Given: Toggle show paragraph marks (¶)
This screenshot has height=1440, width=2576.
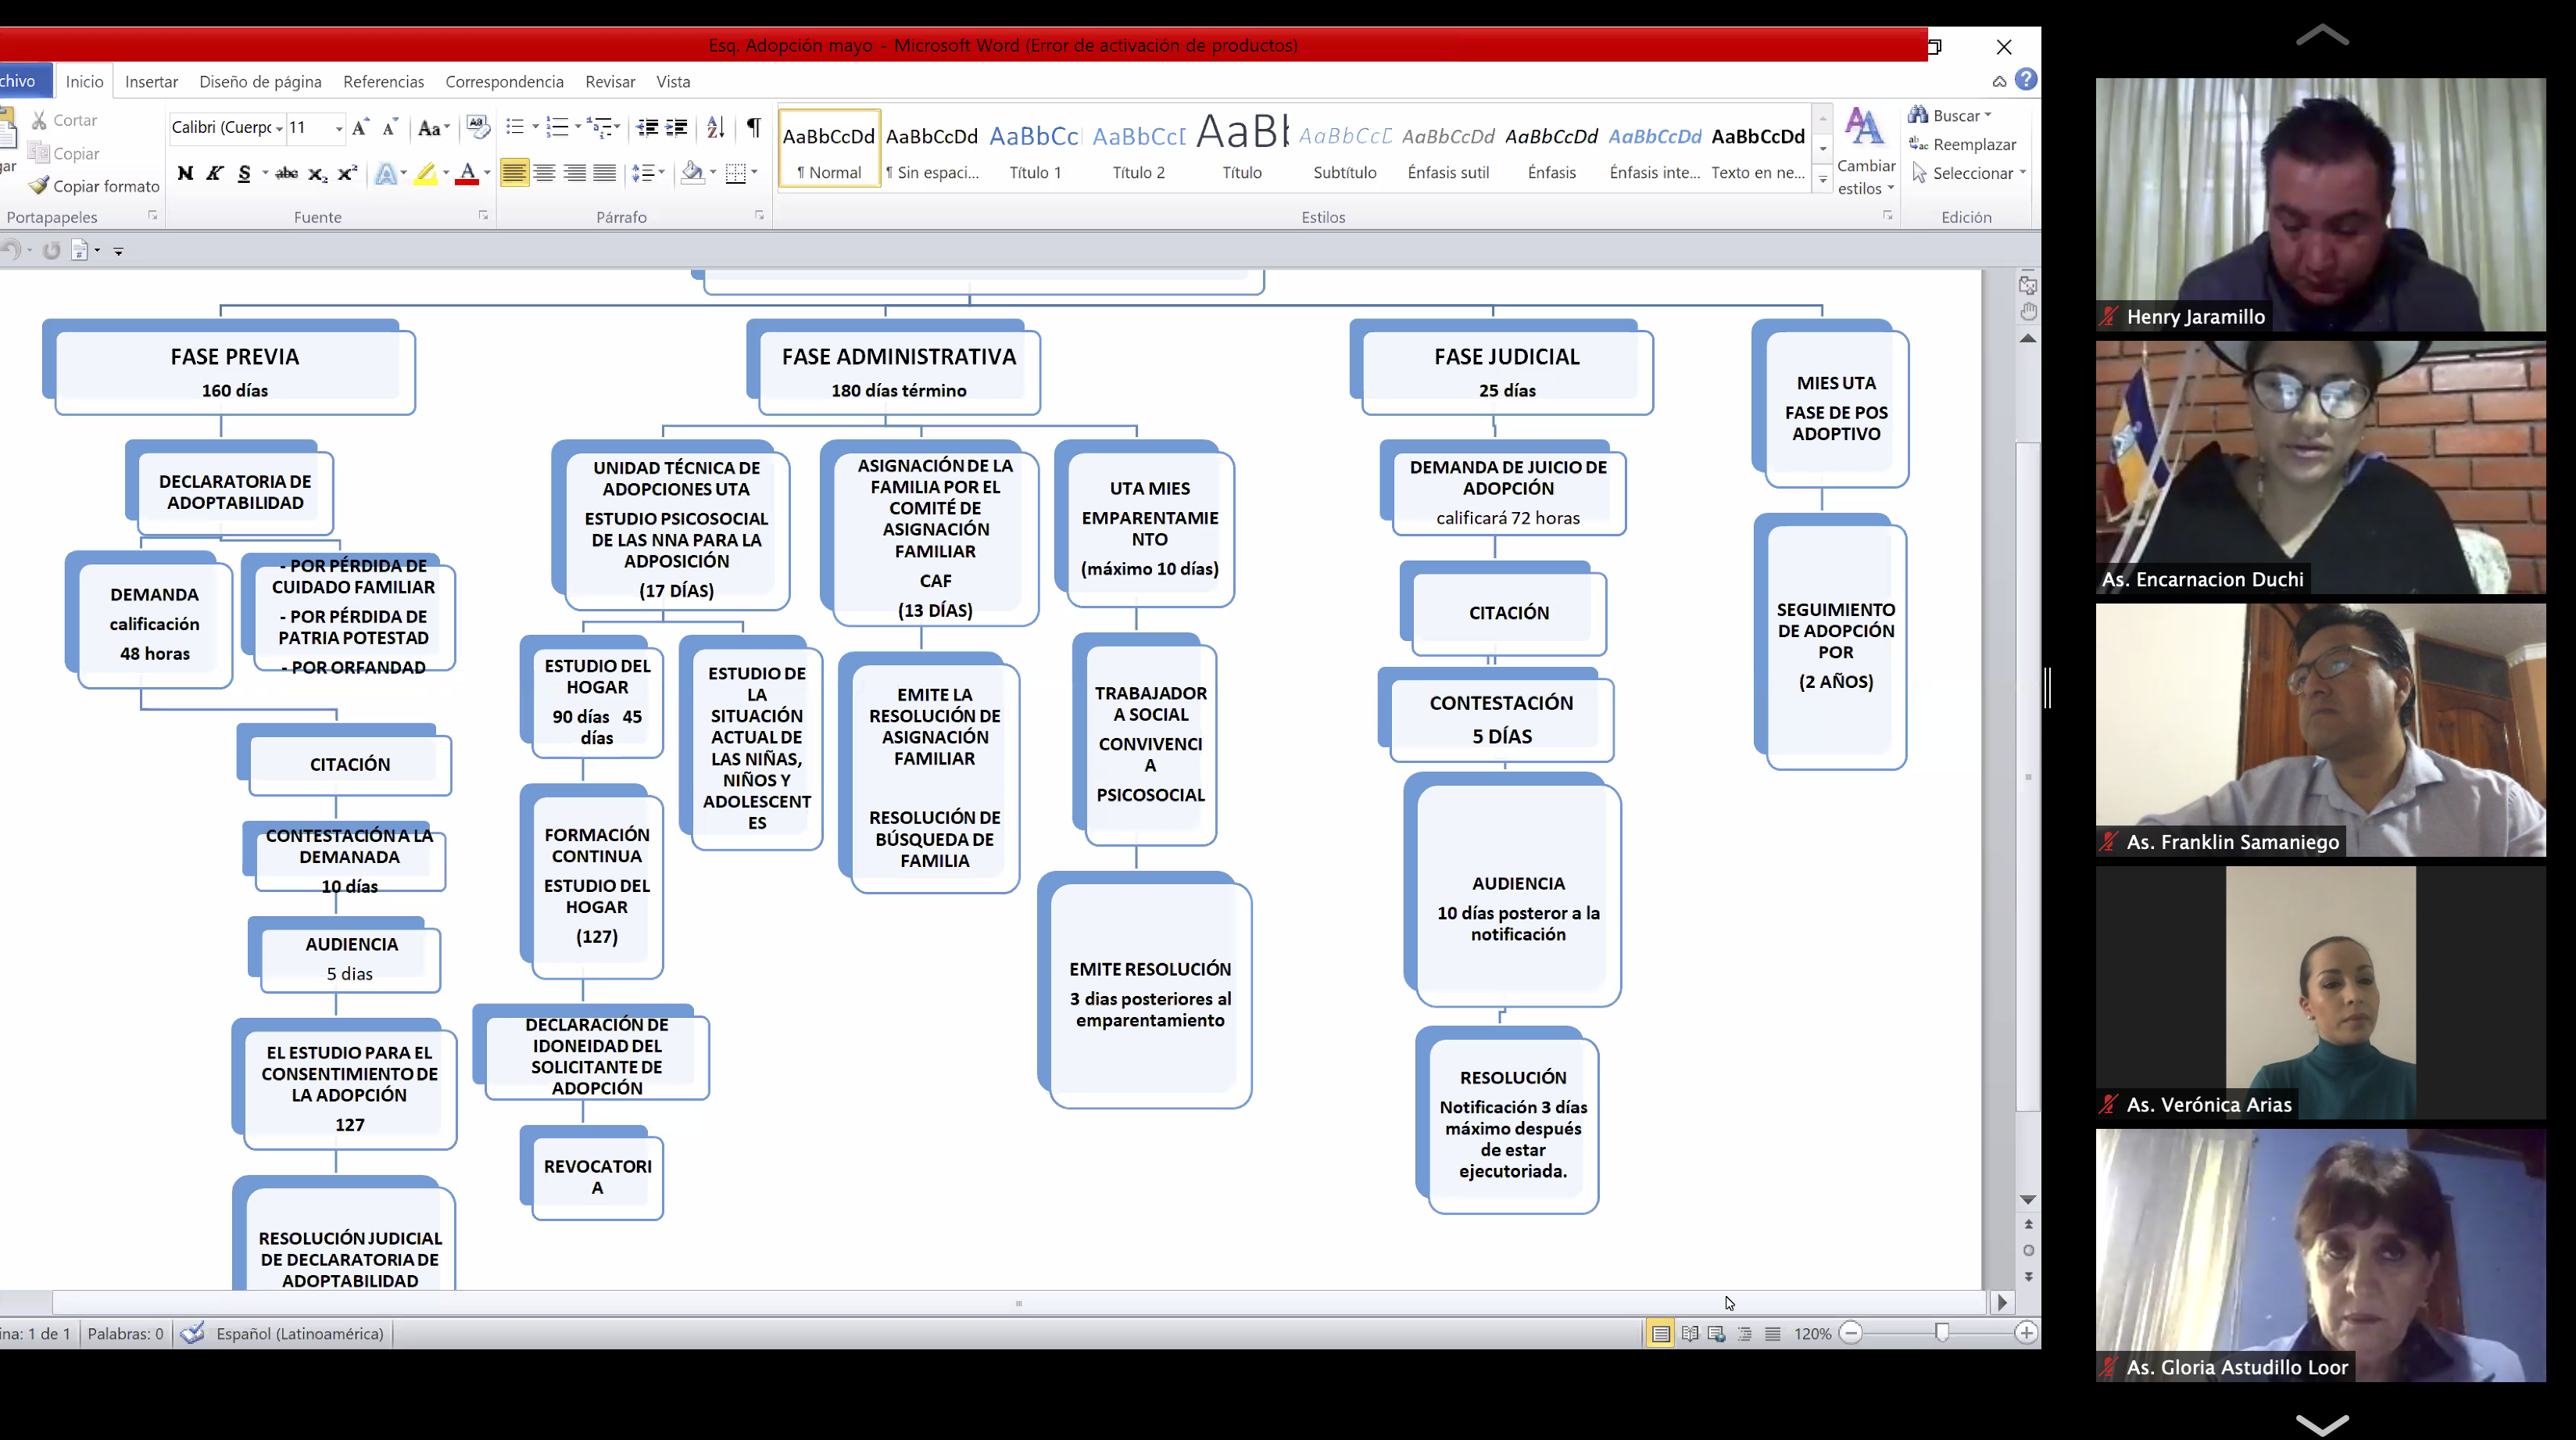Looking at the screenshot, I should coord(754,127).
